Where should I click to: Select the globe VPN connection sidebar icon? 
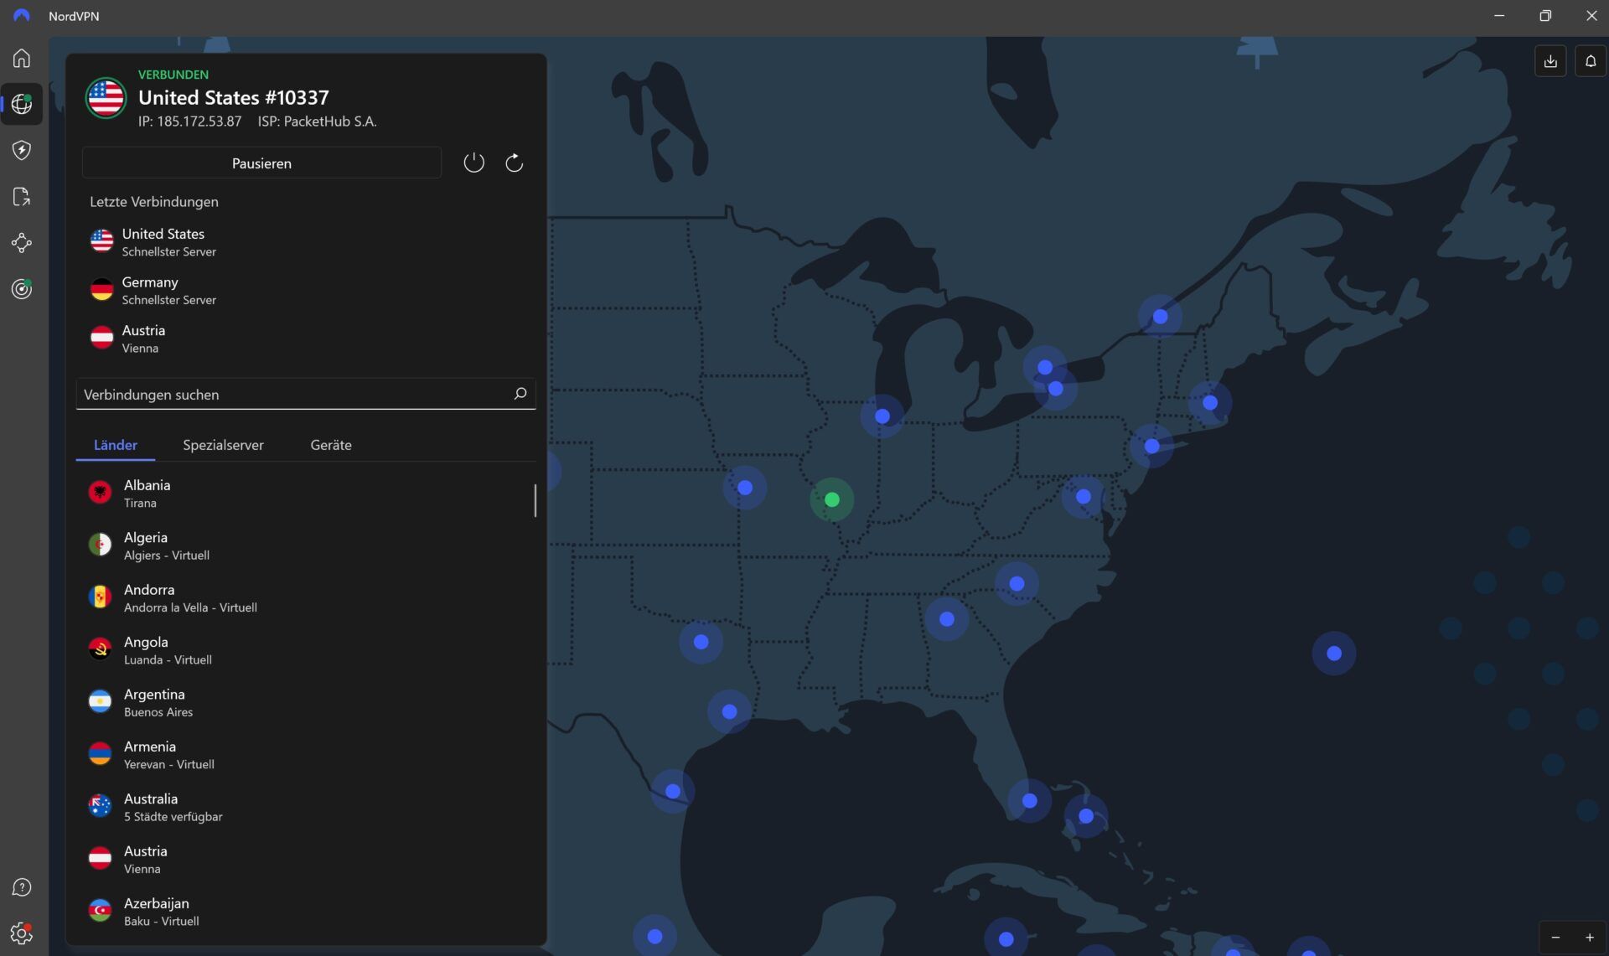(x=22, y=104)
